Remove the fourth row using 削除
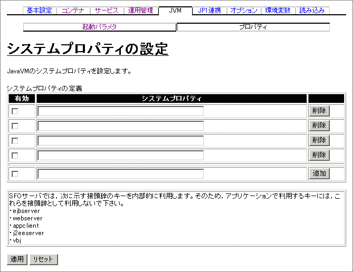 pyautogui.click(x=319, y=155)
